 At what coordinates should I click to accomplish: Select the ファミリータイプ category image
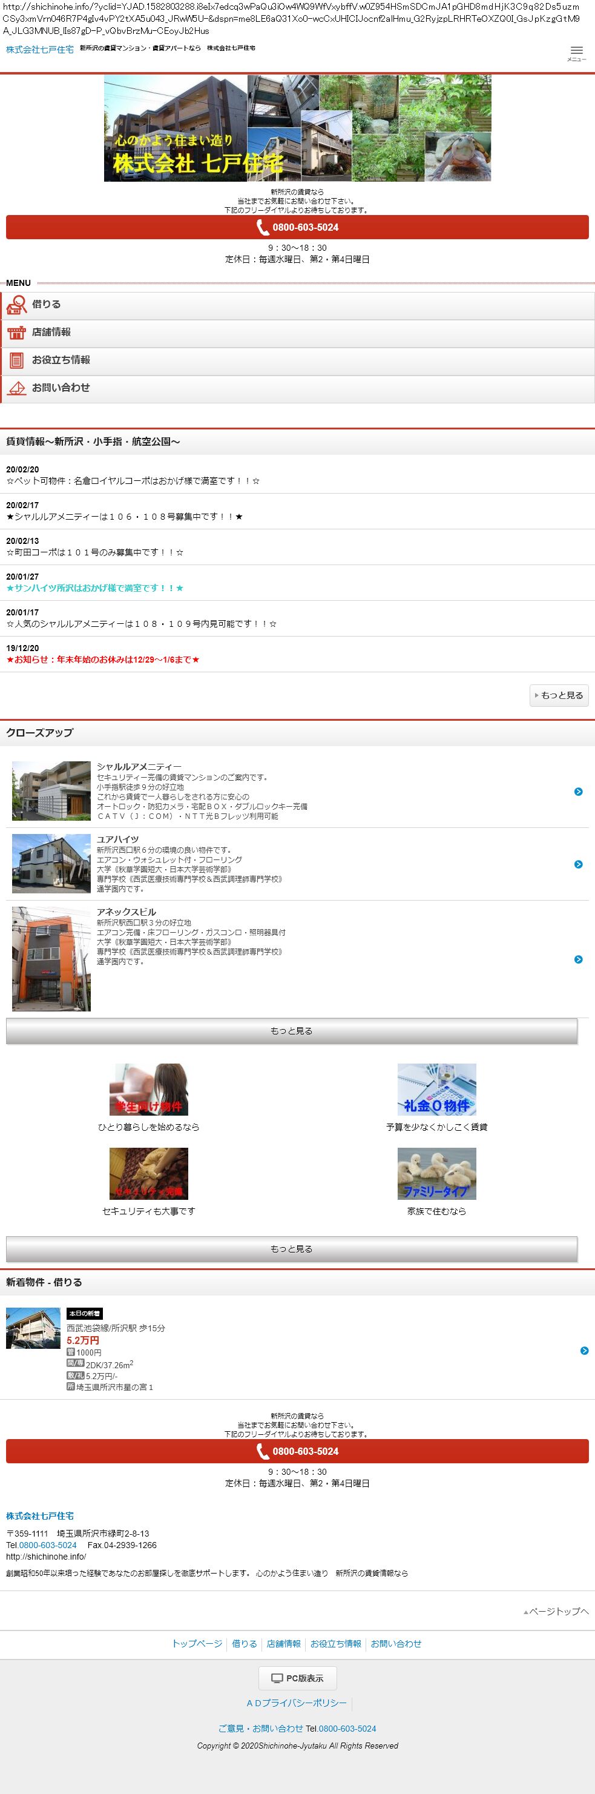436,1173
